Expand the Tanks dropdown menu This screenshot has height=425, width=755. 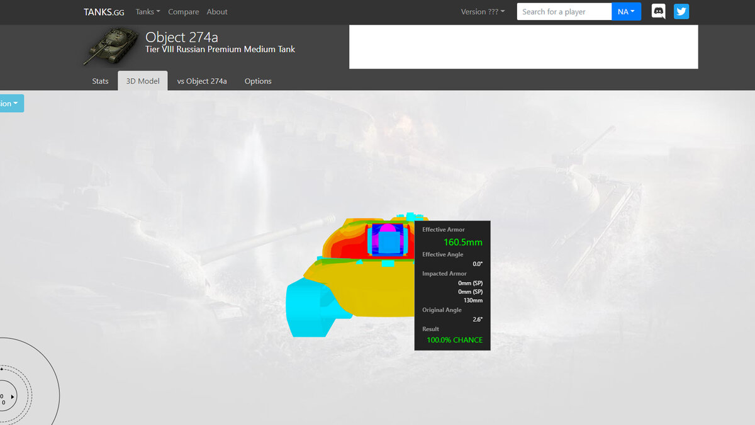click(148, 12)
